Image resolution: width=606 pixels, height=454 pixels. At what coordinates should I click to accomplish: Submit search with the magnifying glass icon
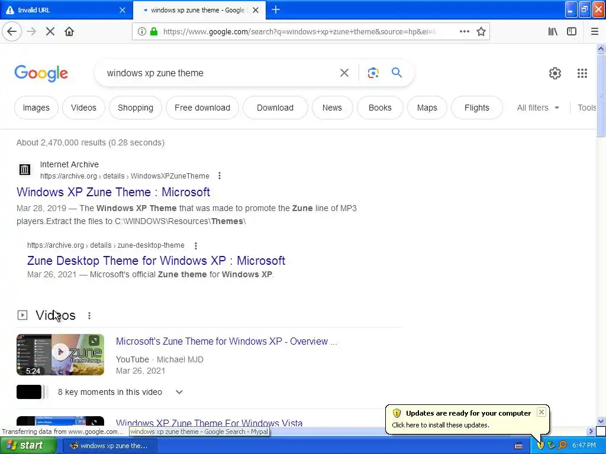click(397, 72)
